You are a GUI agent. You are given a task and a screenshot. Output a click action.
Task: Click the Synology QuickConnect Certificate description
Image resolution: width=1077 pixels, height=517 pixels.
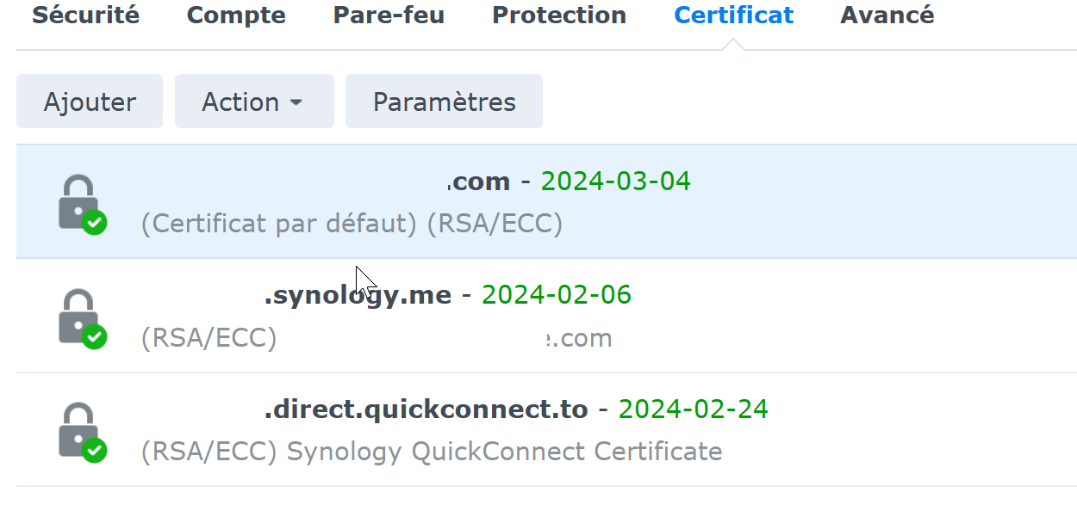pos(504,451)
